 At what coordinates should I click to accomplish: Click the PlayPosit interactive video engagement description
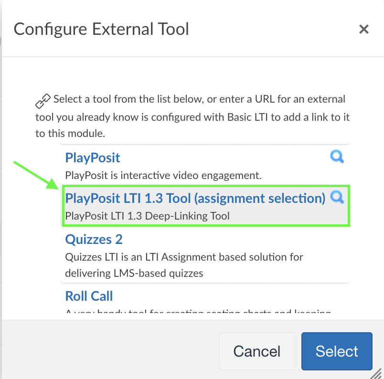[163, 176]
